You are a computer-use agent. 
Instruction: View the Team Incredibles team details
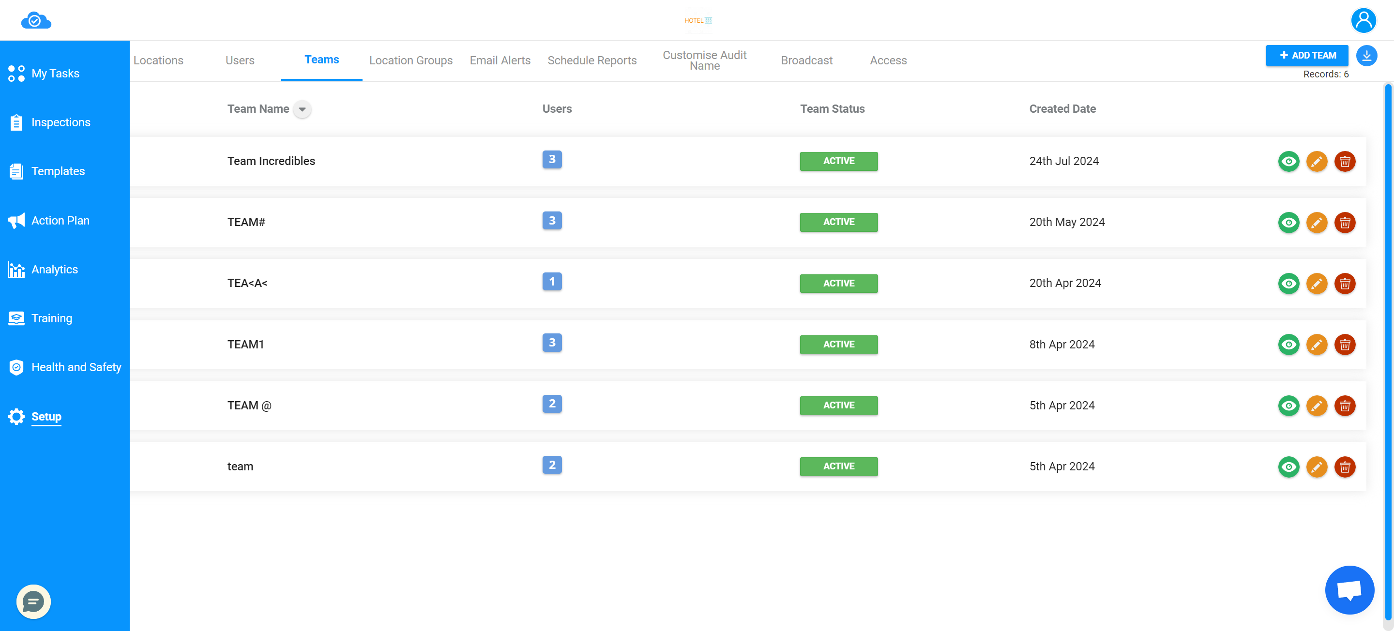tap(1288, 161)
